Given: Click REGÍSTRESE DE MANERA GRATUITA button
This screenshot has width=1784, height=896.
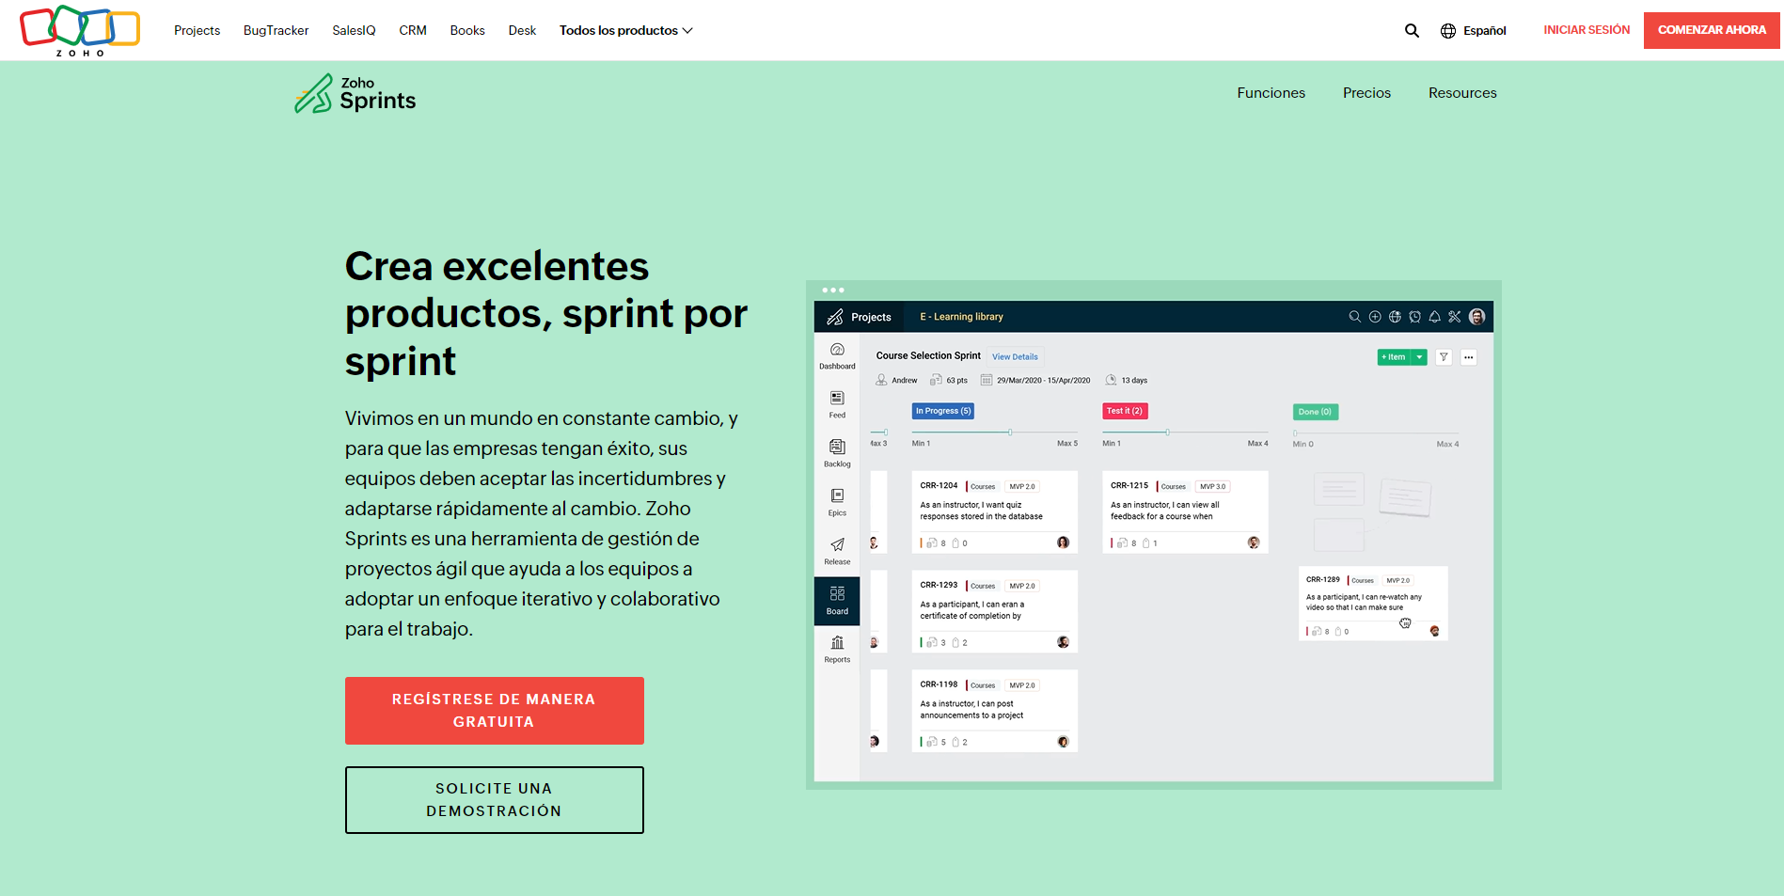Looking at the screenshot, I should tap(495, 711).
